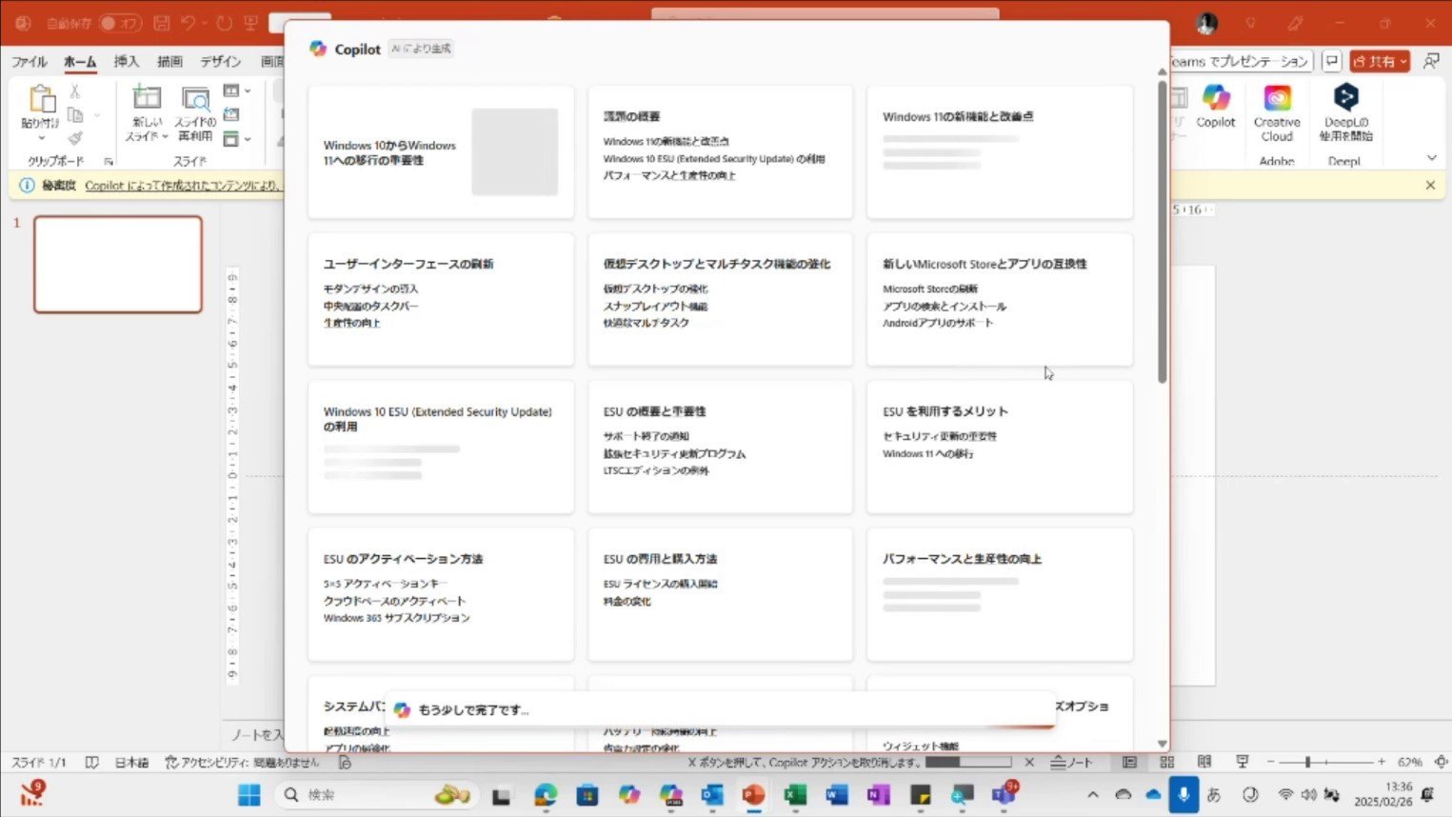
Task: Click 仮想デスクトップとマルチタスク機能の強化 heading
Action: tap(716, 264)
